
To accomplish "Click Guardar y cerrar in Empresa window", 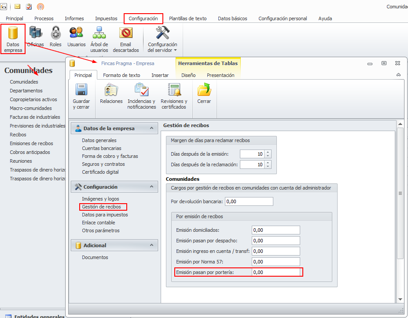I will (81, 96).
